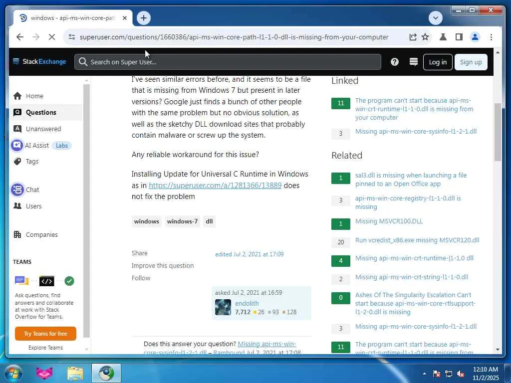The height and width of the screenshot is (383, 511).
Task: Go back to the previous page
Action: [20, 37]
